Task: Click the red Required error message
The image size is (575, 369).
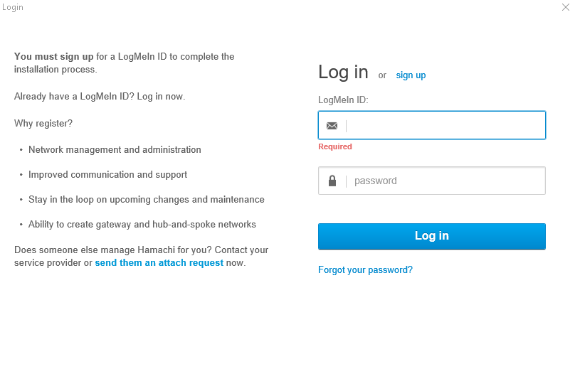Action: [335, 146]
